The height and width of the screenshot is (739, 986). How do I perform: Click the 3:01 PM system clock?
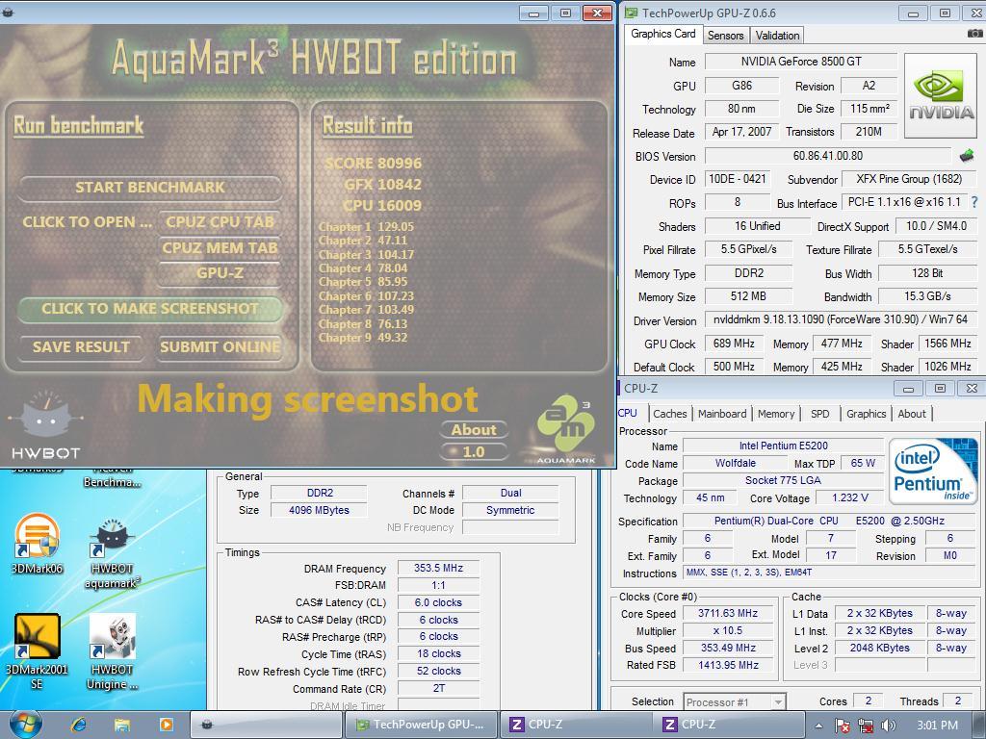938,726
